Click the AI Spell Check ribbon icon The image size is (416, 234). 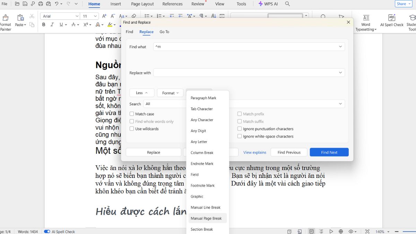point(392,21)
